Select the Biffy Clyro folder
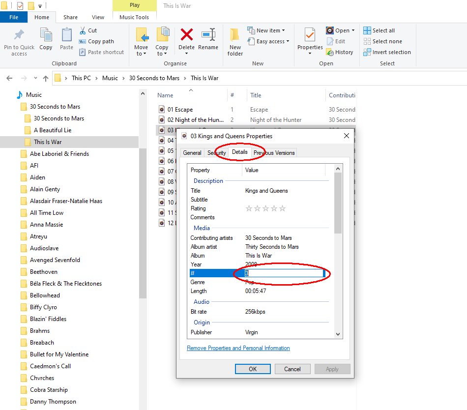467x410 pixels. point(43,307)
